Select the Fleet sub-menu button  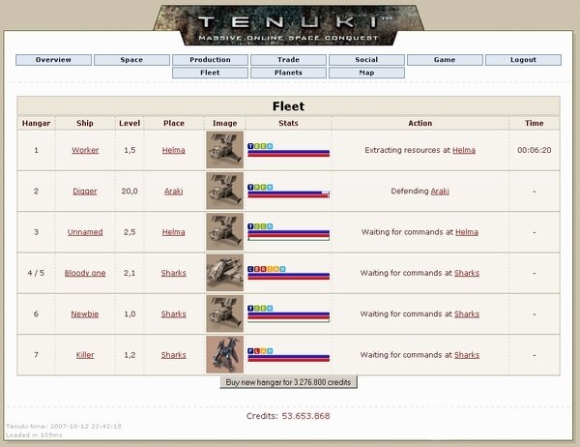(210, 73)
